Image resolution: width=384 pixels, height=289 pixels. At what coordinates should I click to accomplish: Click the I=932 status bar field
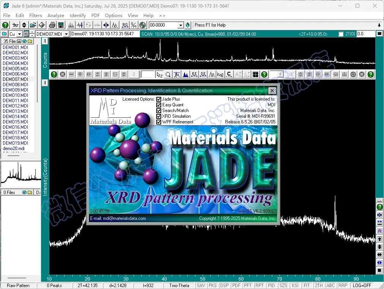148,285
